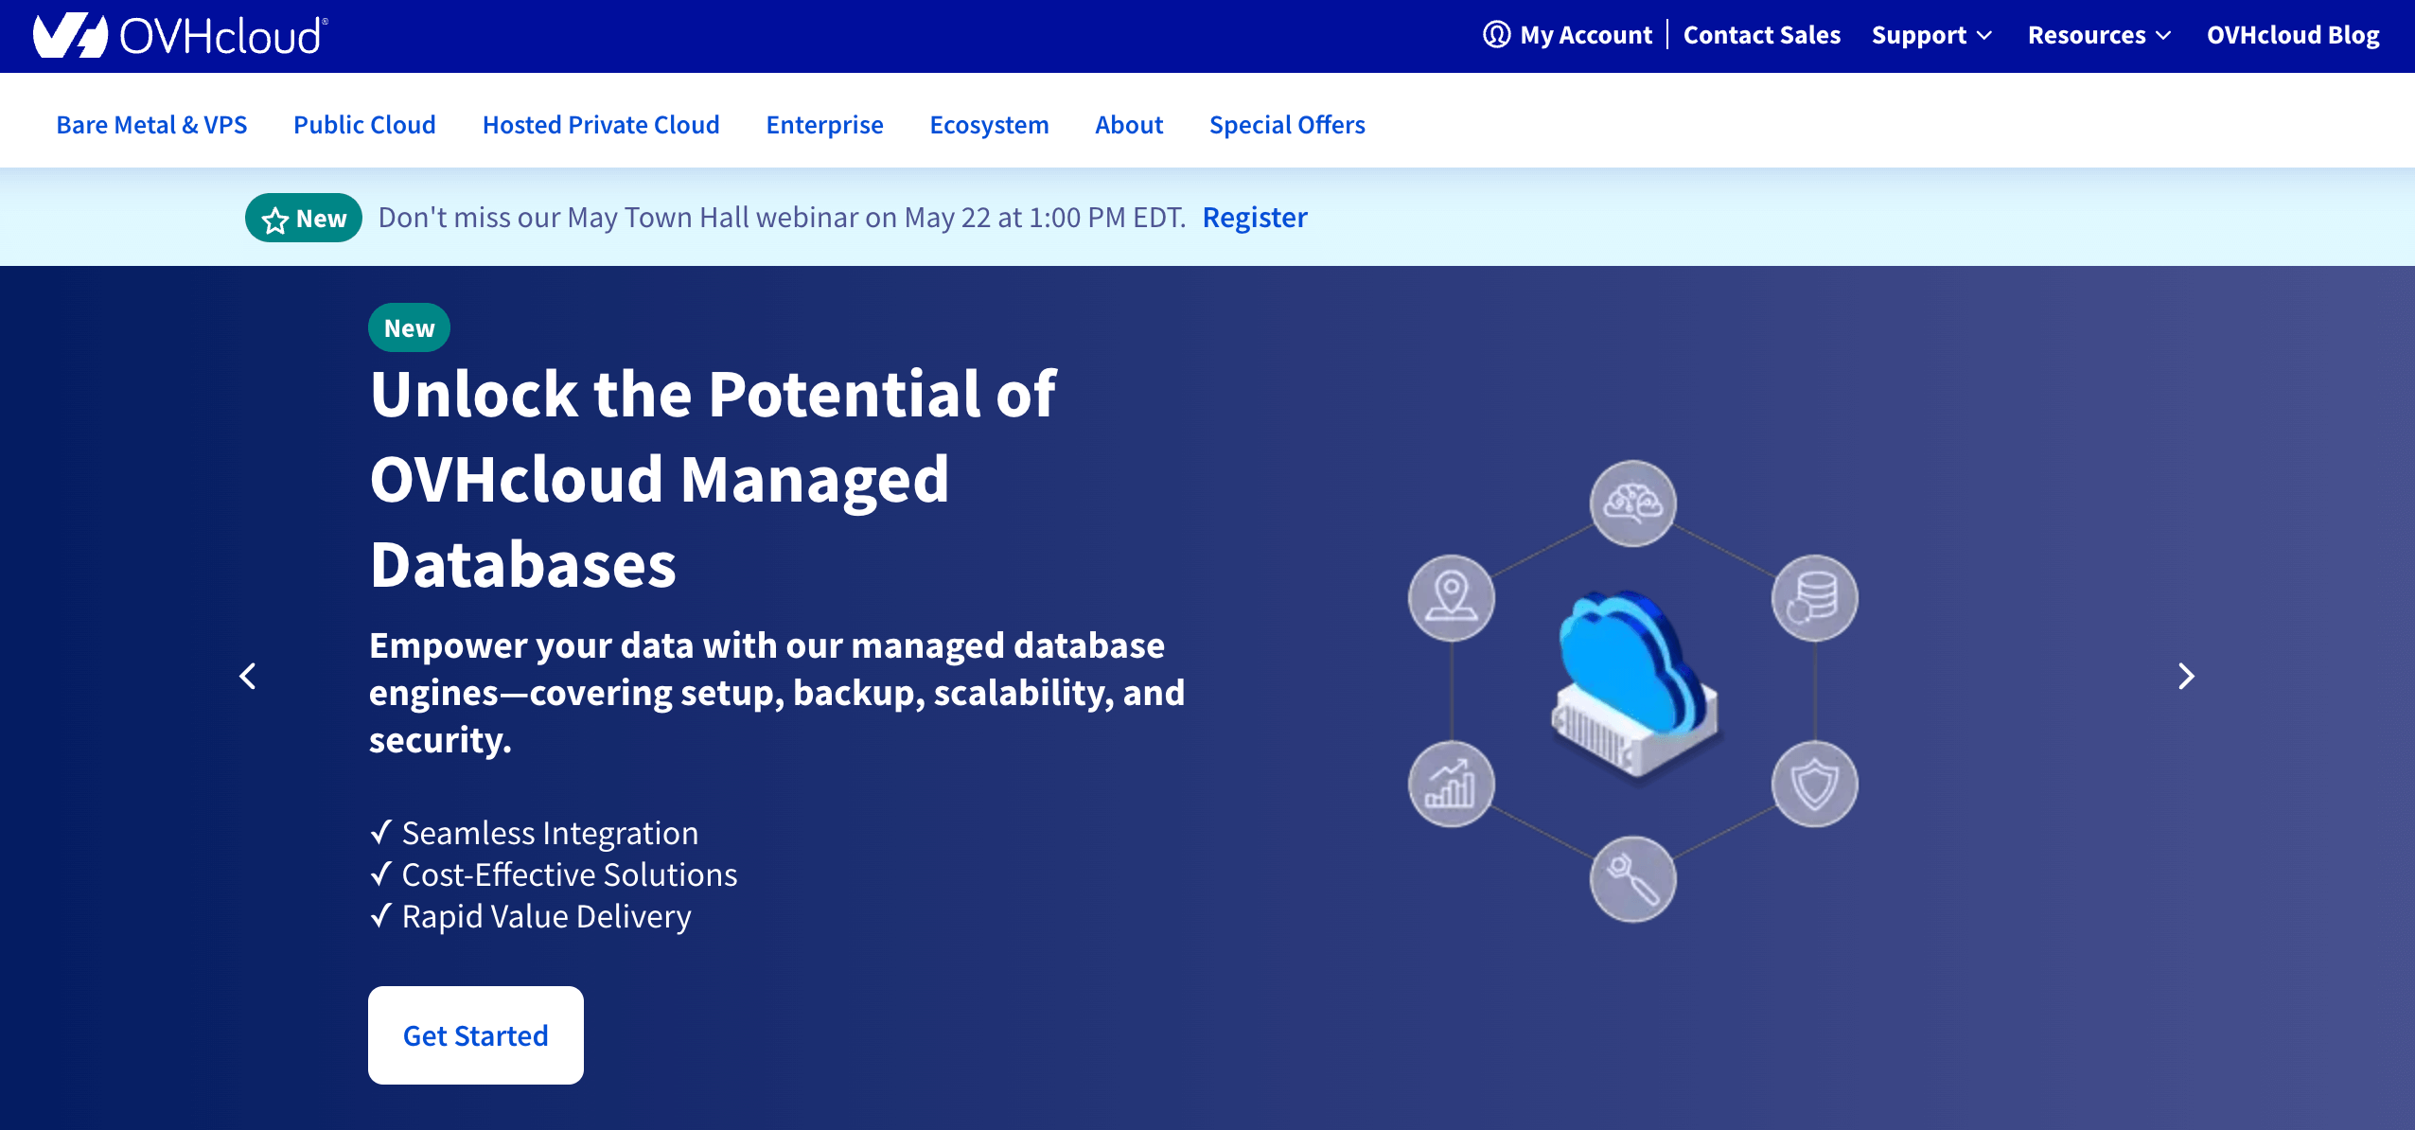Click the Get Started button
The image size is (2415, 1130).
click(x=476, y=1034)
